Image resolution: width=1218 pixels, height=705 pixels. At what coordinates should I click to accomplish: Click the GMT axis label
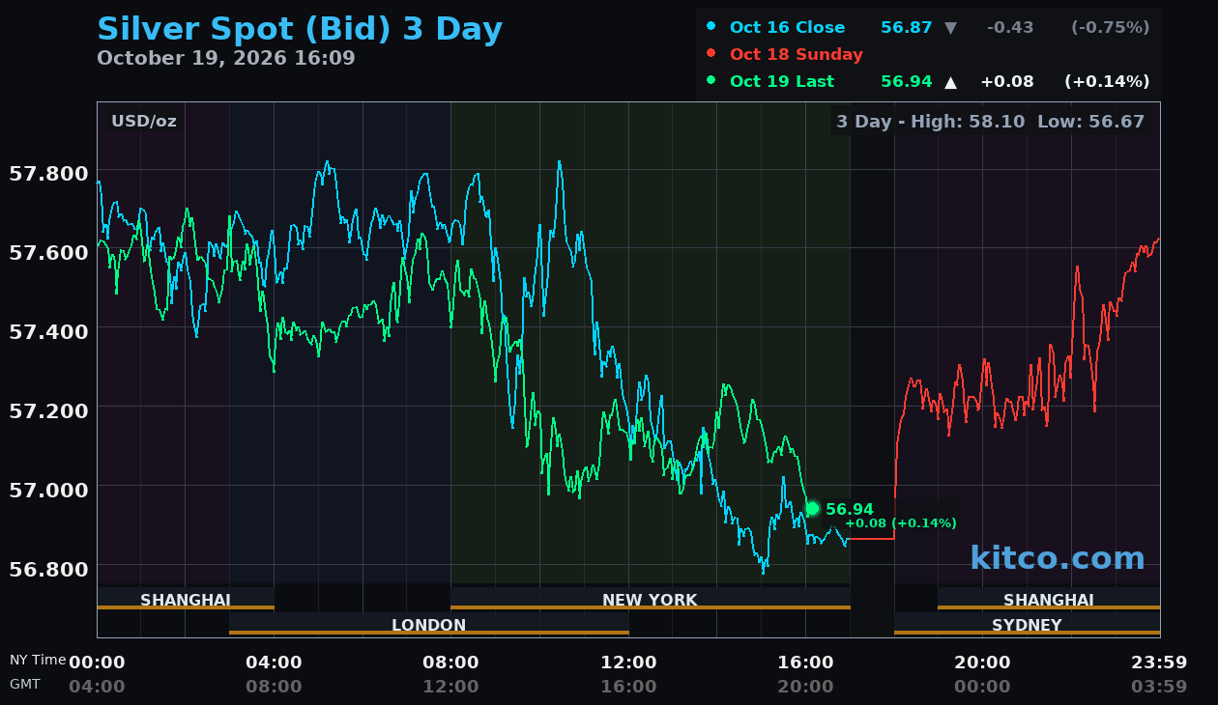point(25,684)
